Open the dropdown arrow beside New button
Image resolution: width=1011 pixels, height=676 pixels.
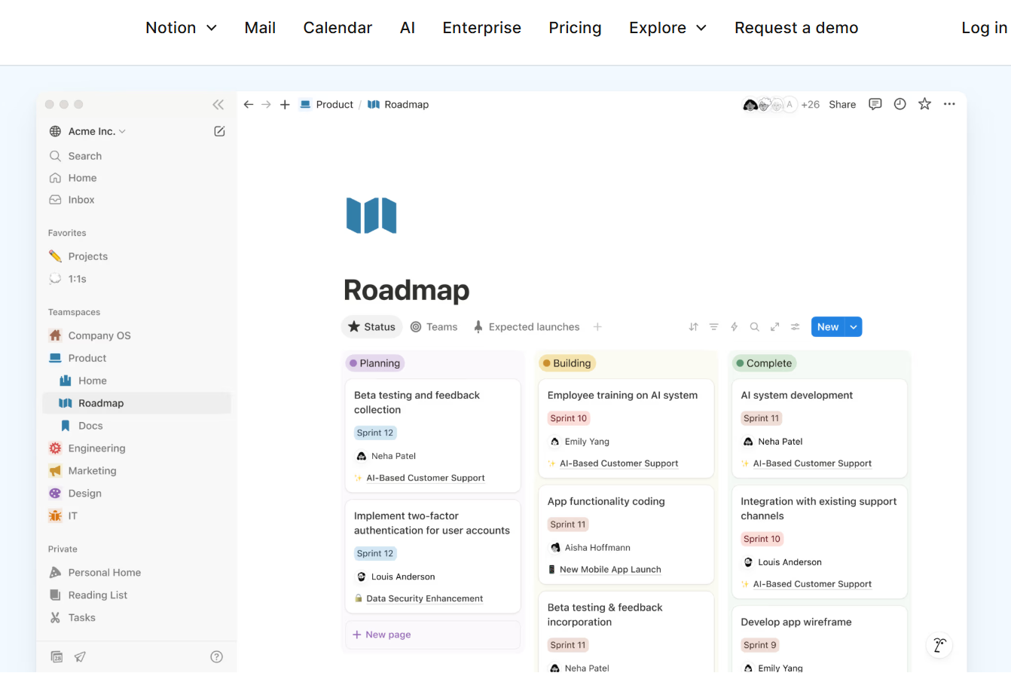coord(854,327)
